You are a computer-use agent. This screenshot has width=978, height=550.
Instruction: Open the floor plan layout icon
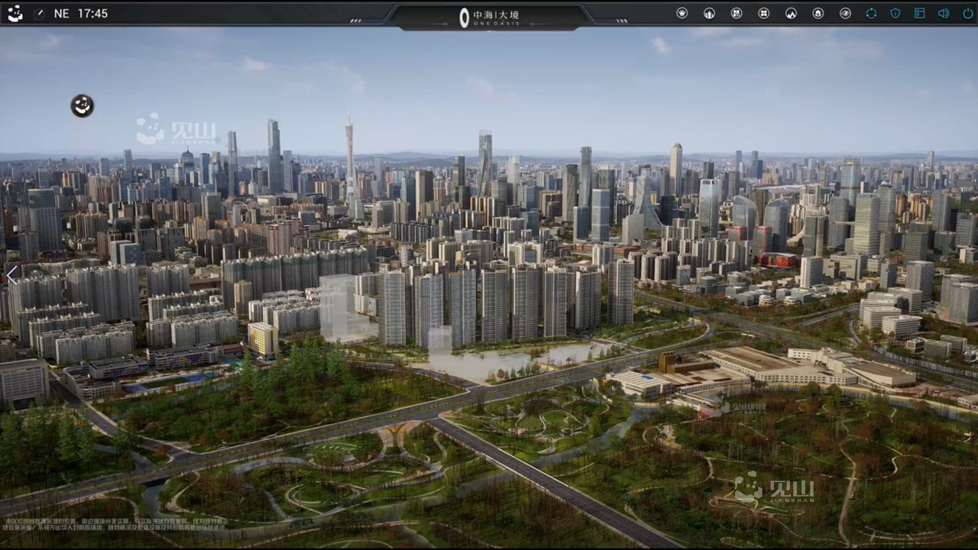click(737, 13)
